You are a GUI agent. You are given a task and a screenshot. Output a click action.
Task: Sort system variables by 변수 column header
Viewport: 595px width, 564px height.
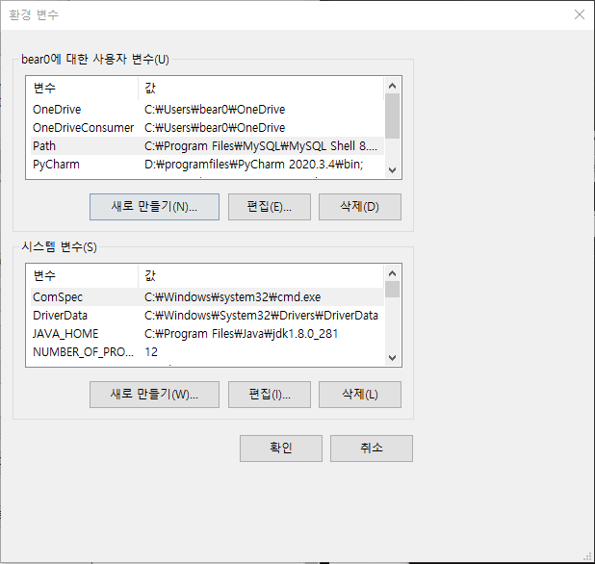click(83, 275)
